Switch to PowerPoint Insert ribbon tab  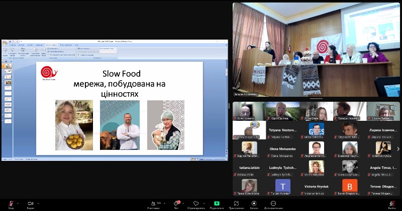click(21, 45)
